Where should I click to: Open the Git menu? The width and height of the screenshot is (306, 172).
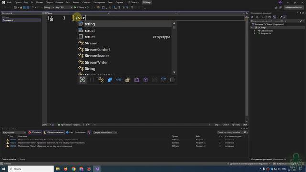click(32, 2)
